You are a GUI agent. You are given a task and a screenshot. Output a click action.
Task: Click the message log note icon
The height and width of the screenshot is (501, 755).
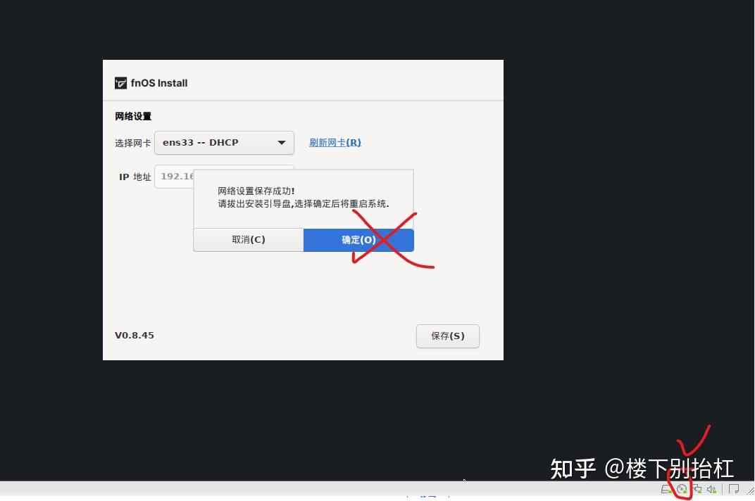[x=735, y=489]
